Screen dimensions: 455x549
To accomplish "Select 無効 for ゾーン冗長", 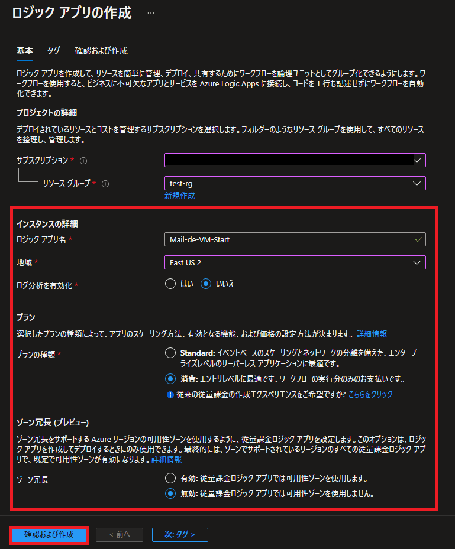I will pos(170,493).
